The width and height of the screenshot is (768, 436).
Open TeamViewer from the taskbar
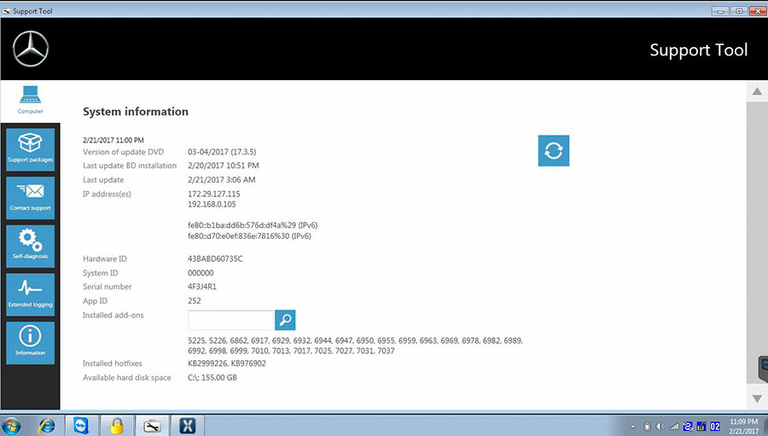[x=81, y=426]
